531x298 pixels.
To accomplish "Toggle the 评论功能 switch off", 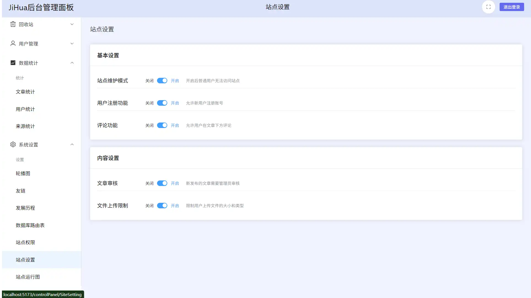I will point(162,125).
